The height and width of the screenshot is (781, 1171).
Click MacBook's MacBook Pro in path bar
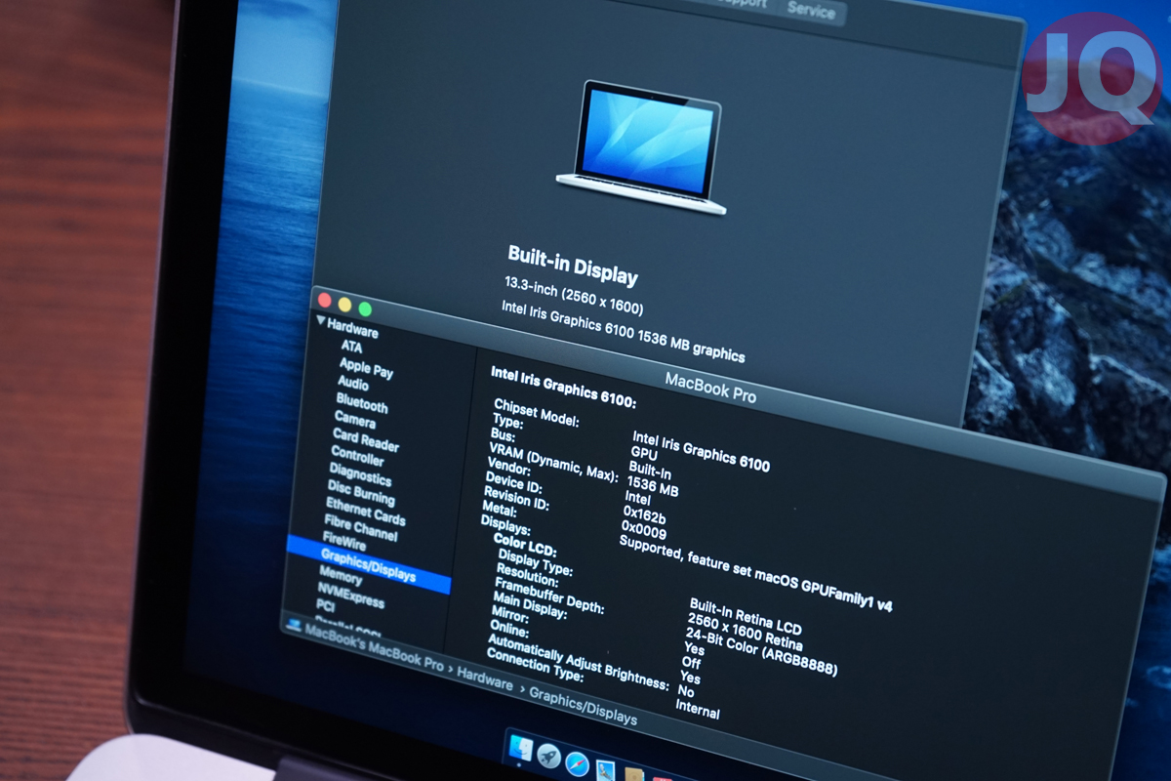pos(374,646)
